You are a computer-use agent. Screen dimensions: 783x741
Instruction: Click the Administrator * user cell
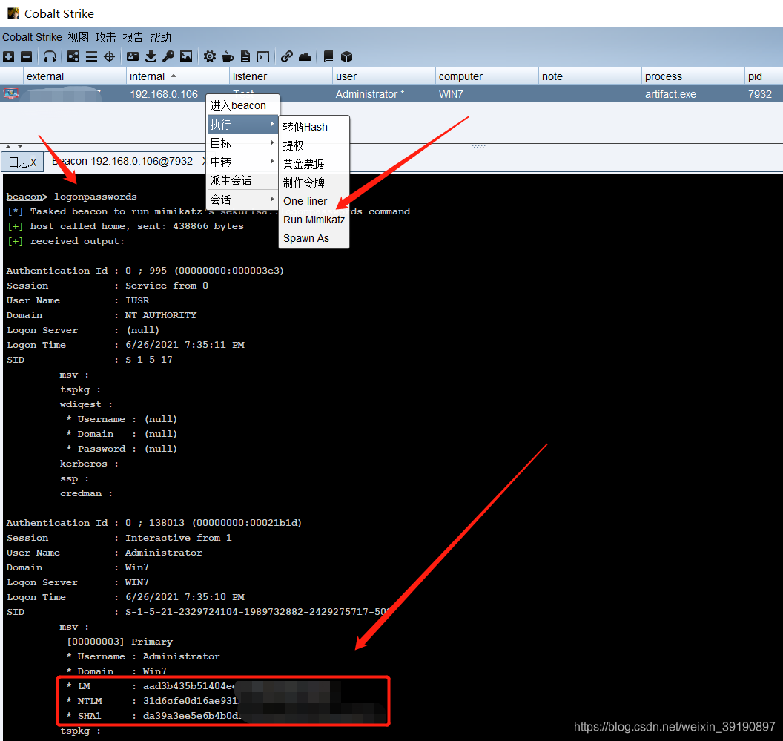(370, 94)
